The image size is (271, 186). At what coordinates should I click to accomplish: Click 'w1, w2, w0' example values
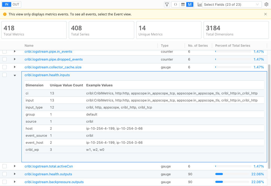click(x=95, y=150)
